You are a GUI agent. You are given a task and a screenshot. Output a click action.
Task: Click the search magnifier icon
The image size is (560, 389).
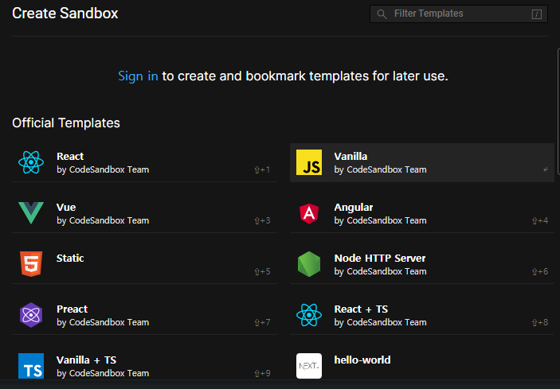tap(382, 14)
